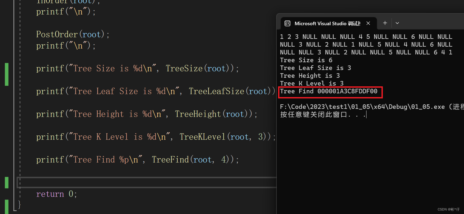The image size is (464, 214).
Task: Click the TreeLeafSize(root) printf code line
Action: coord(156,91)
